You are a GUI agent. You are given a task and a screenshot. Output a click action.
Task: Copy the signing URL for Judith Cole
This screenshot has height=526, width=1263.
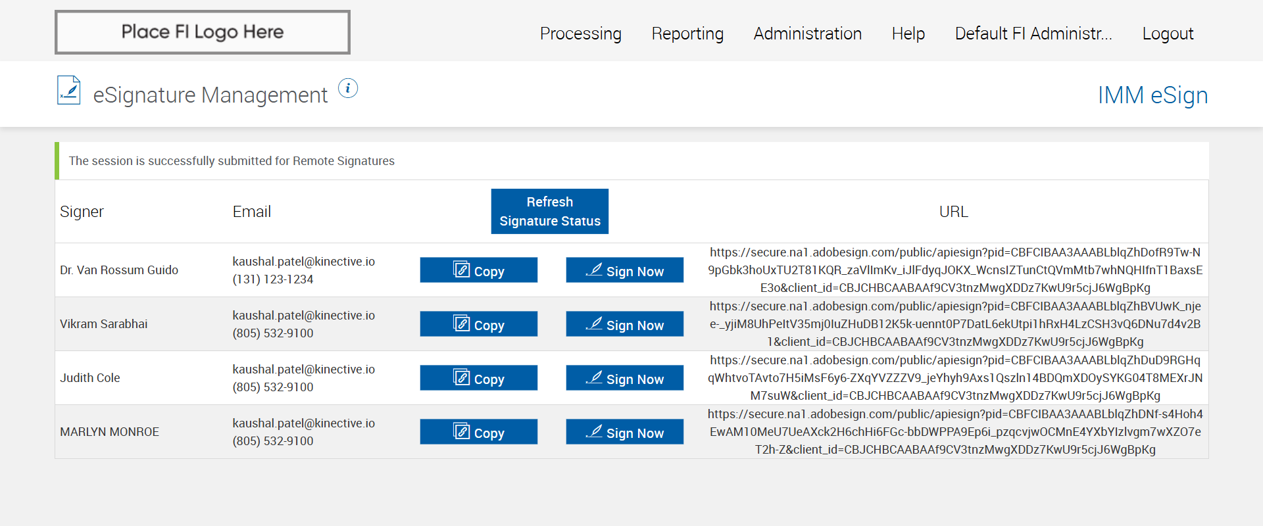tap(478, 378)
